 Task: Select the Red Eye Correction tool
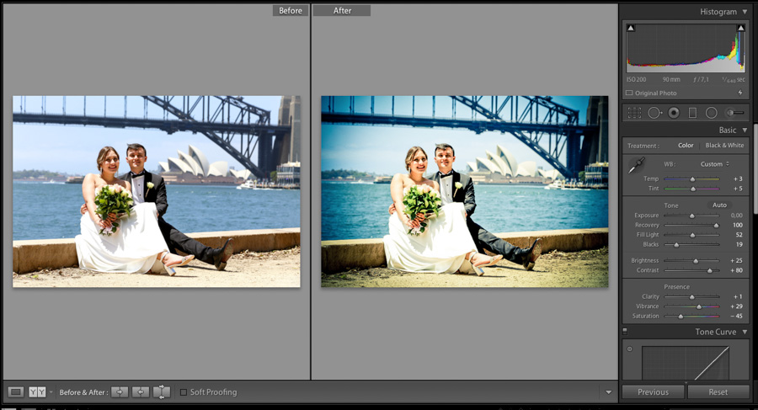tap(674, 113)
